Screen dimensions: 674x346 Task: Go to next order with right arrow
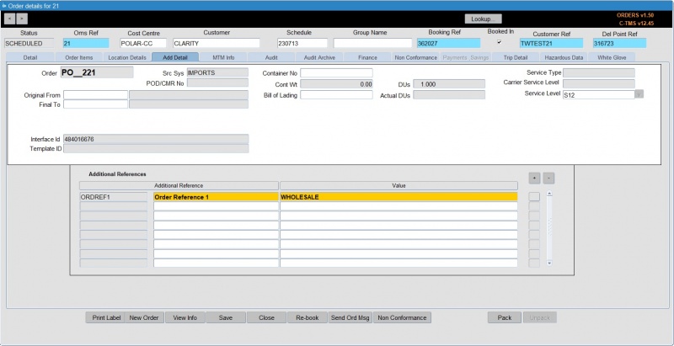[x=22, y=19]
